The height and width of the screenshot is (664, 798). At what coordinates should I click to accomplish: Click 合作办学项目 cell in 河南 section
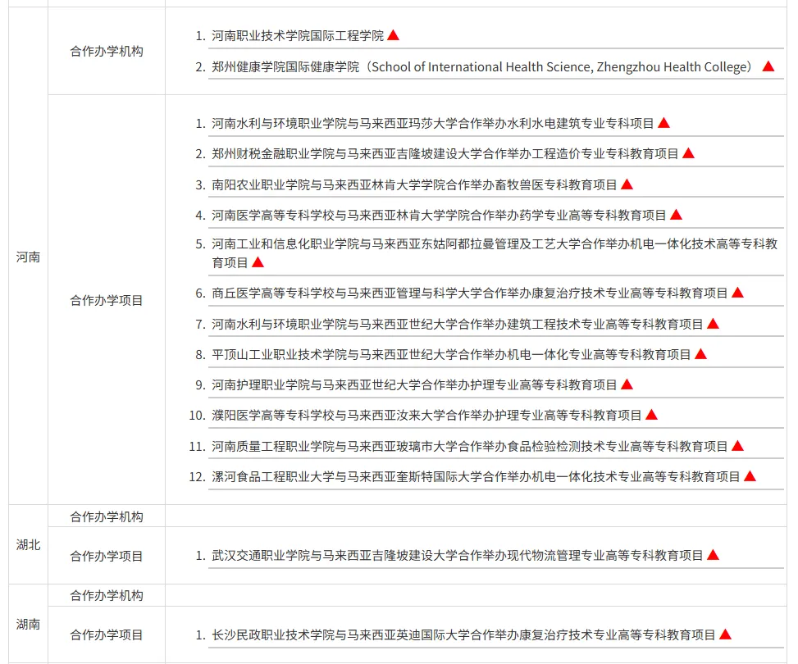tap(107, 300)
